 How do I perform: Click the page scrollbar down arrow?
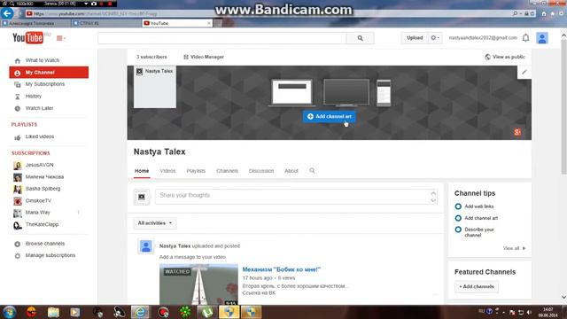coord(563,297)
